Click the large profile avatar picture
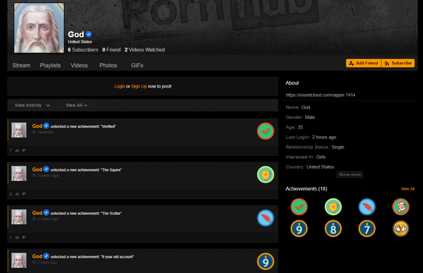 [x=39, y=28]
